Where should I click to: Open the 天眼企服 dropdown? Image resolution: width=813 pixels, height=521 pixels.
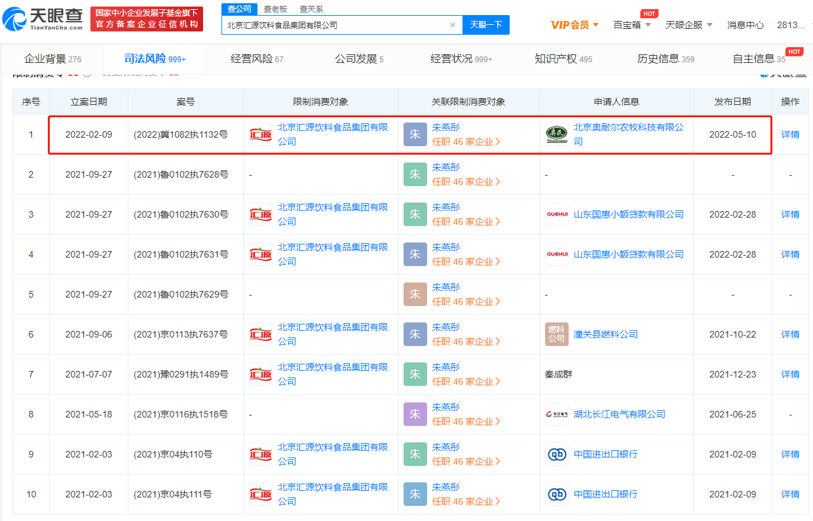689,25
